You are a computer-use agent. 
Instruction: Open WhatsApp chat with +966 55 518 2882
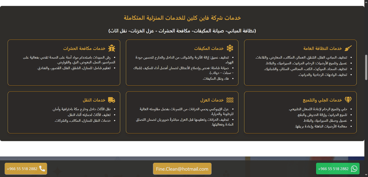click(338, 168)
